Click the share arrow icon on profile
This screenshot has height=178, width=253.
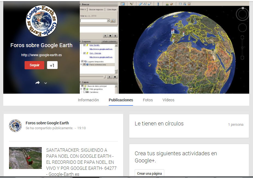(x=37, y=83)
